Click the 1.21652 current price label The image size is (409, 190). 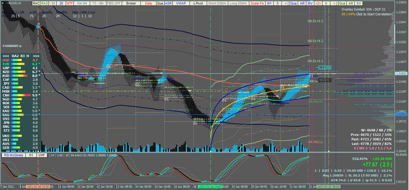pyautogui.click(x=401, y=73)
